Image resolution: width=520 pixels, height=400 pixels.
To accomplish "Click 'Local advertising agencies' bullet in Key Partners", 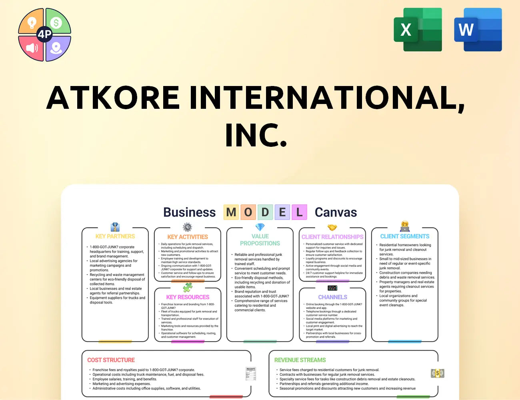I will point(114,266).
